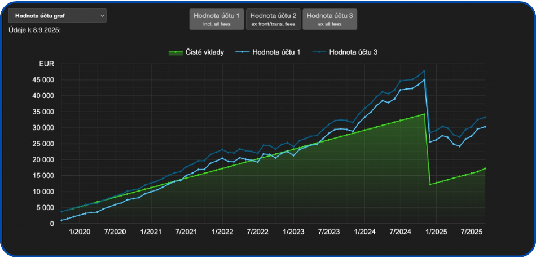Toggle the "Čisté vklady" legend label

205,52
